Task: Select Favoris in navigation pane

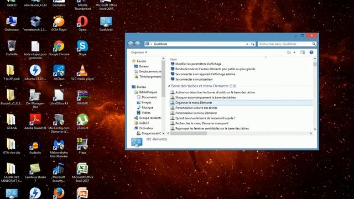Action: pyautogui.click(x=139, y=61)
